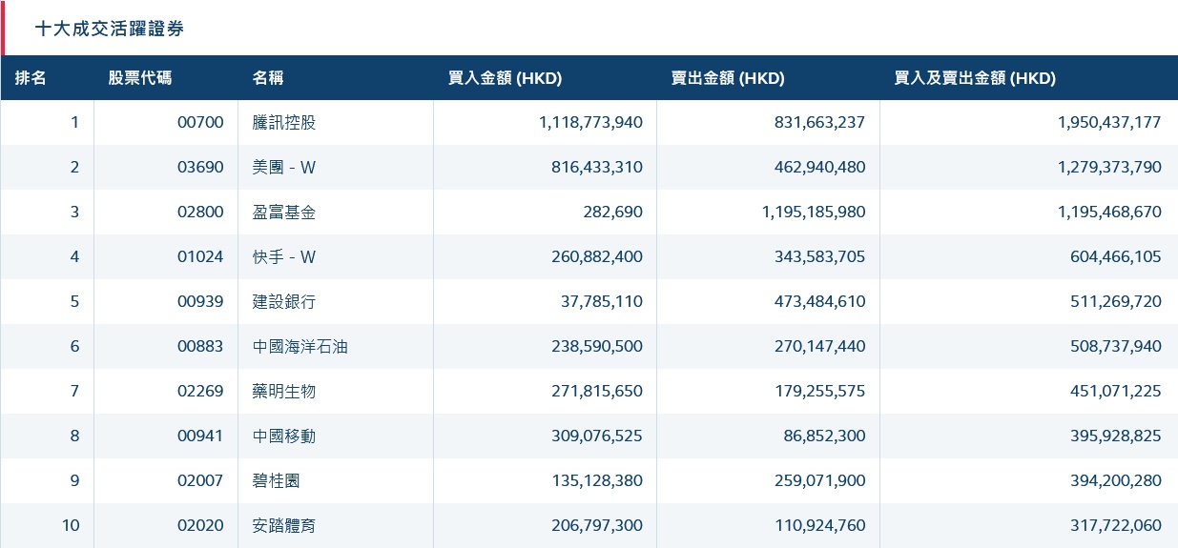Click stock code 01024
The height and width of the screenshot is (548, 1178).
pyautogui.click(x=200, y=256)
